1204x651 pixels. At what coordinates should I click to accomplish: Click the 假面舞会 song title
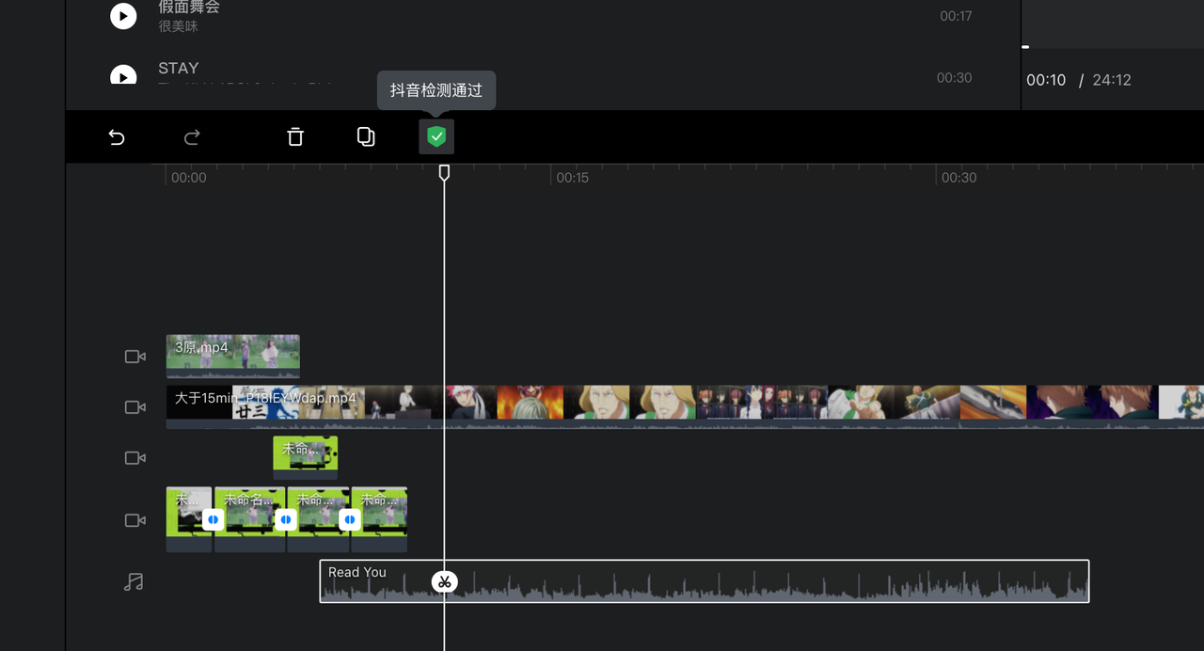(189, 8)
